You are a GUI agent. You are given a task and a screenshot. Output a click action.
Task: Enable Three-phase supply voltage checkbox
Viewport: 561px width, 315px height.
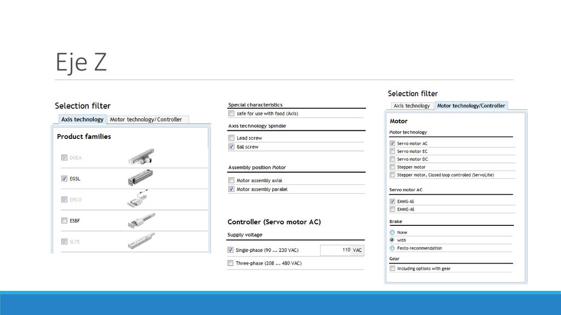click(231, 263)
